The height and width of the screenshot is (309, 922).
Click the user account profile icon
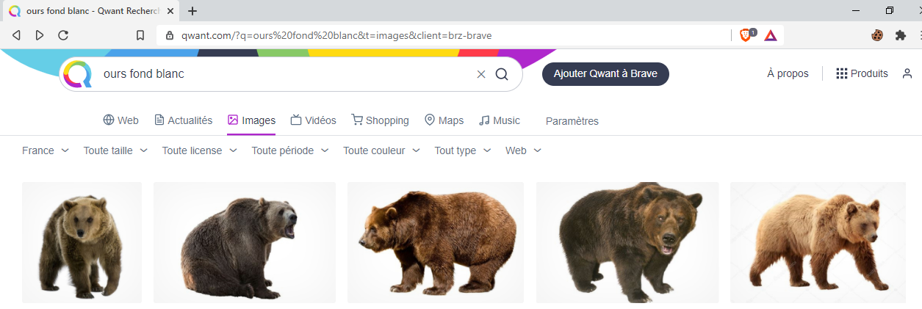tap(907, 73)
